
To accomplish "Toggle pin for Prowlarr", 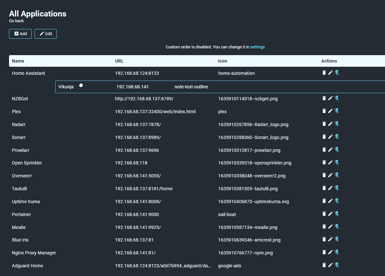I will click(337, 150).
